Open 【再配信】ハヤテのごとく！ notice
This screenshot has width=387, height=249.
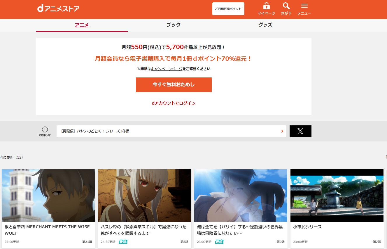click(x=171, y=131)
